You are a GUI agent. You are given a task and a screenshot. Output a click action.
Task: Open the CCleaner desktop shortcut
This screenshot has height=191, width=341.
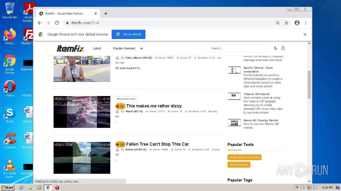coord(10,141)
